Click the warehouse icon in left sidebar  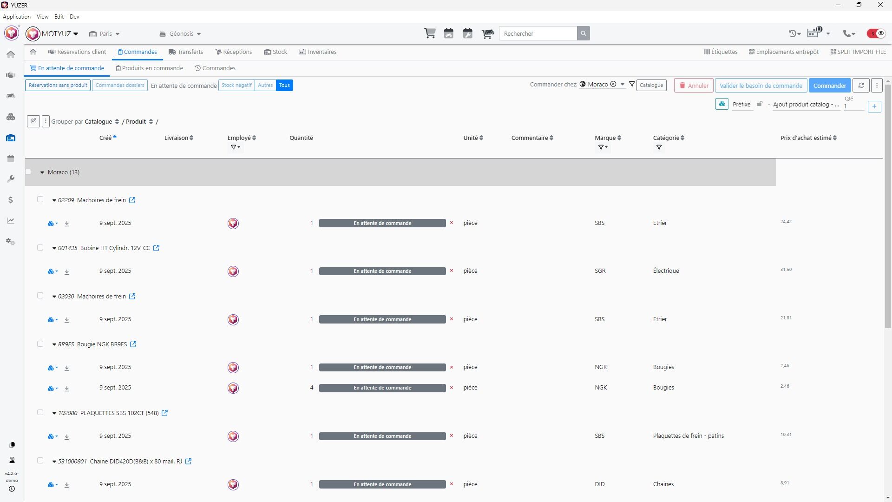11,138
